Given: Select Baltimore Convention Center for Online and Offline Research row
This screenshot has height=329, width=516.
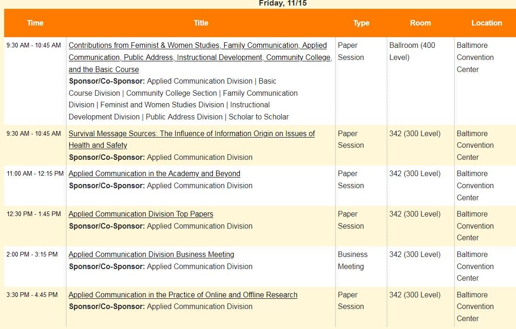Looking at the screenshot, I should (475, 307).
